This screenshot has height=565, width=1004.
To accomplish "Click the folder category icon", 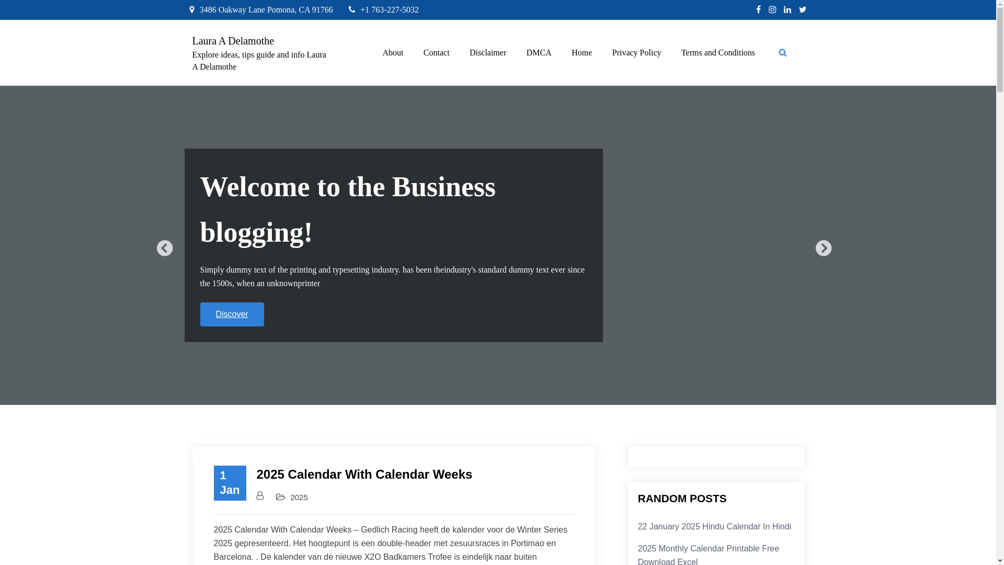I will tap(281, 497).
